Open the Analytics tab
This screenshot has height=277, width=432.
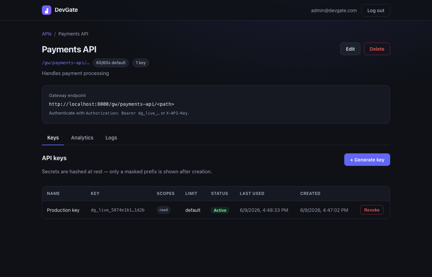point(82,138)
